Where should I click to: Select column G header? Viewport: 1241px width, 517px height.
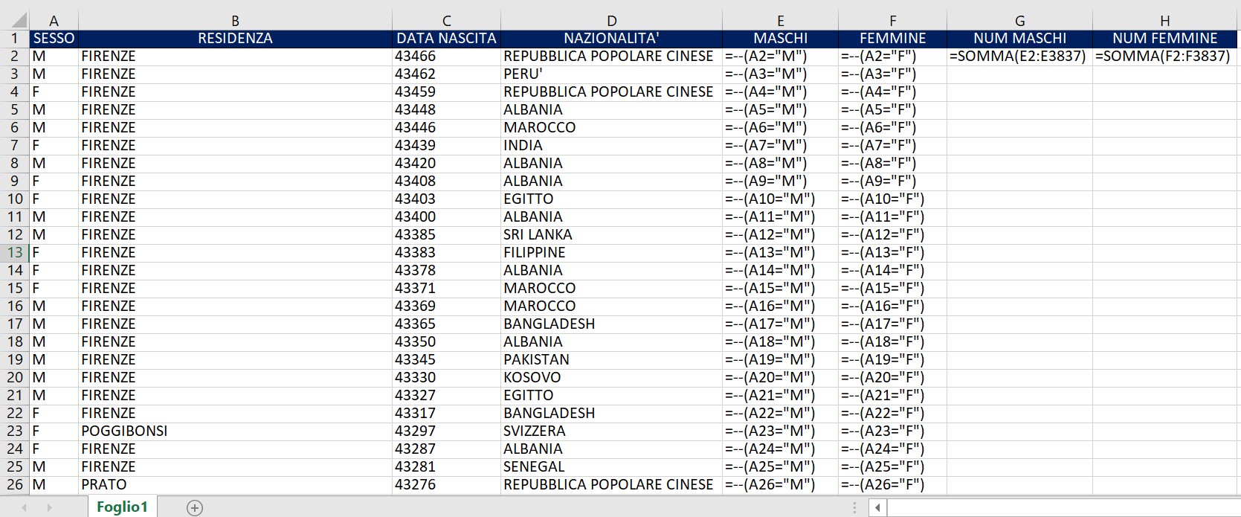(x=1019, y=21)
